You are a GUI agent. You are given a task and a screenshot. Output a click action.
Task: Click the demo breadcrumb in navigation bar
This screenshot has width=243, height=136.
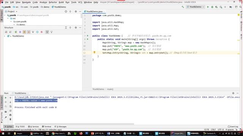(45, 7)
